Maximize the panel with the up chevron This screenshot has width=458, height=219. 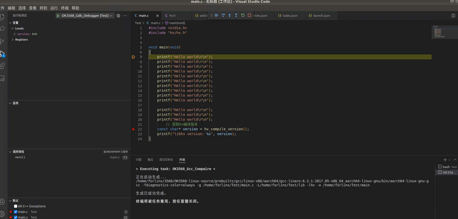(455, 160)
